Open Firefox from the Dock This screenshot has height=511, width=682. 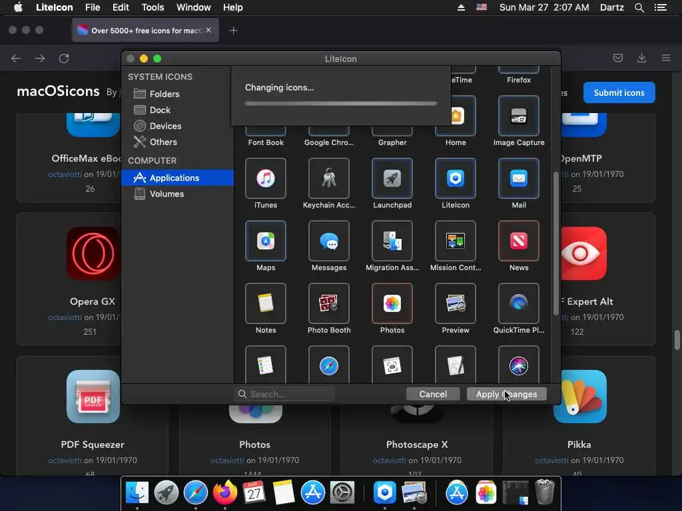pyautogui.click(x=225, y=493)
